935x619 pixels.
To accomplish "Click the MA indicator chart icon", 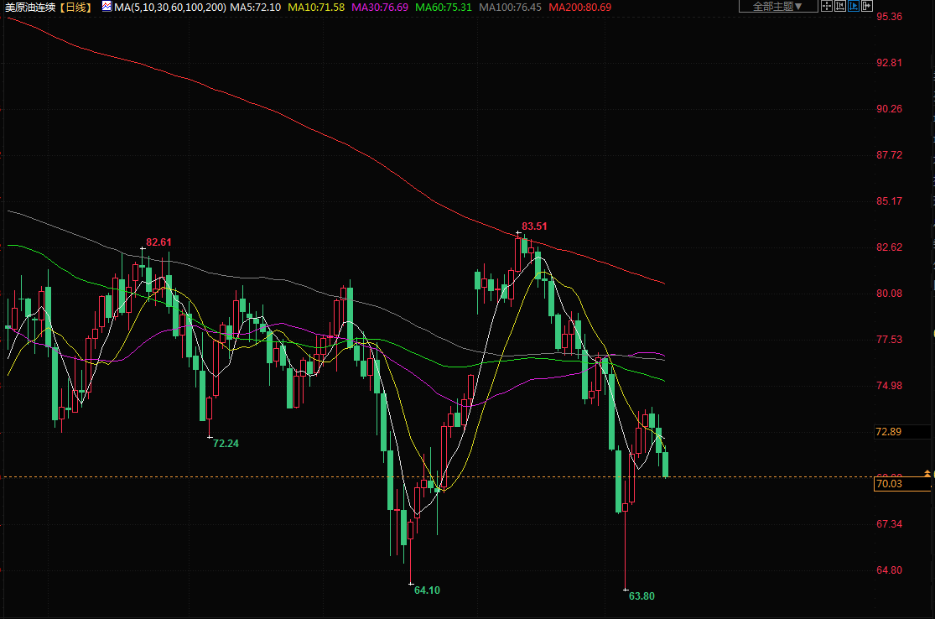I will point(106,7).
